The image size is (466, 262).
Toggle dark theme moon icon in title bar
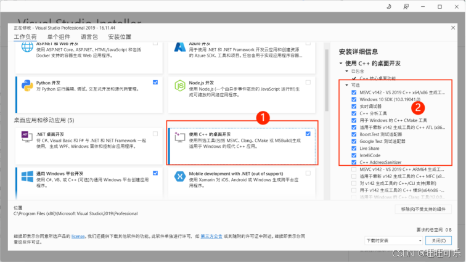(x=389, y=7)
